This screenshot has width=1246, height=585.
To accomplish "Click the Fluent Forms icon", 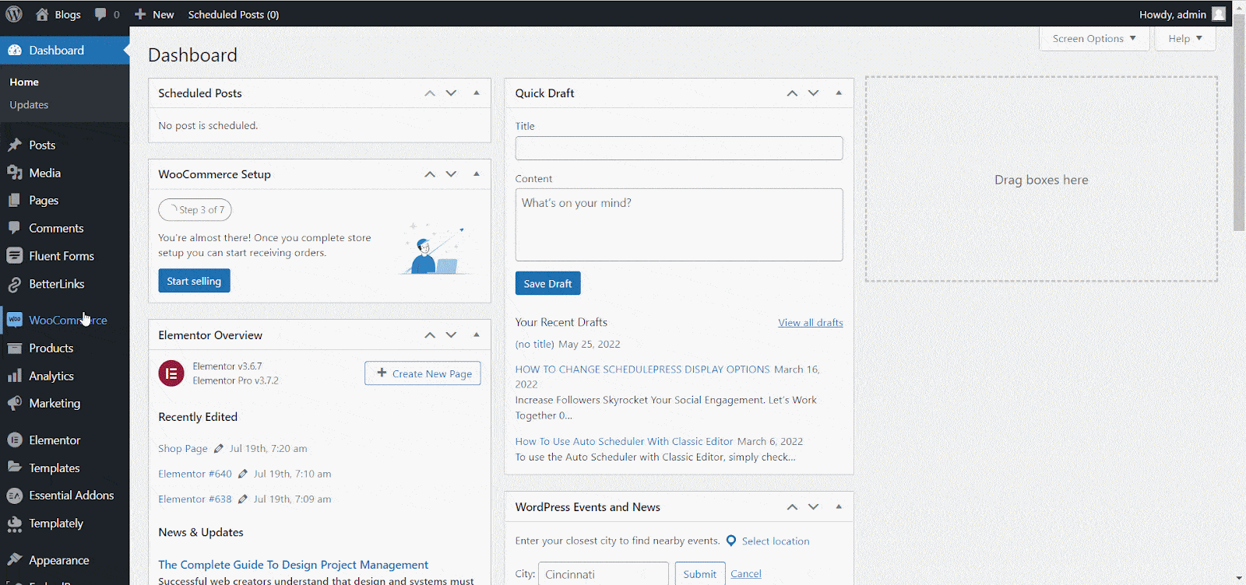I will click(14, 256).
